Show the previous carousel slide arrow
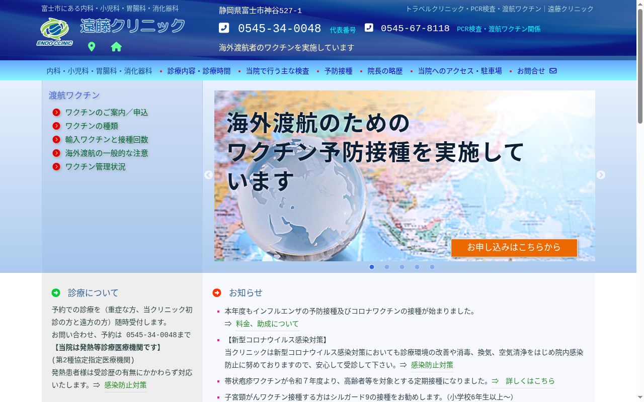Image resolution: width=644 pixels, height=402 pixels. pos(208,175)
